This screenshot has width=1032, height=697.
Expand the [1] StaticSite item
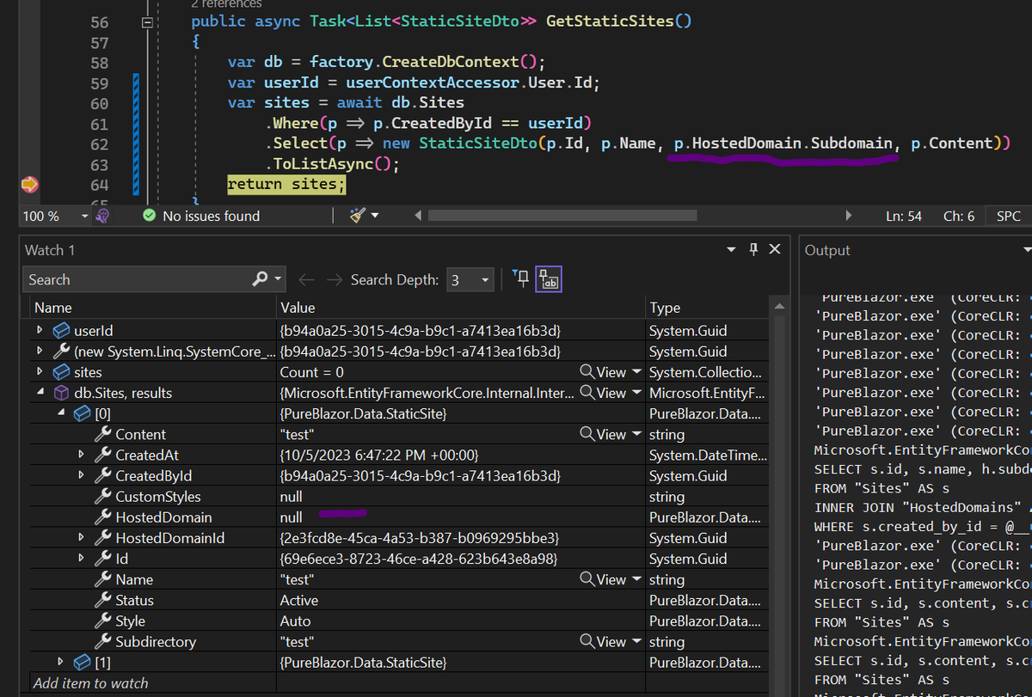60,662
